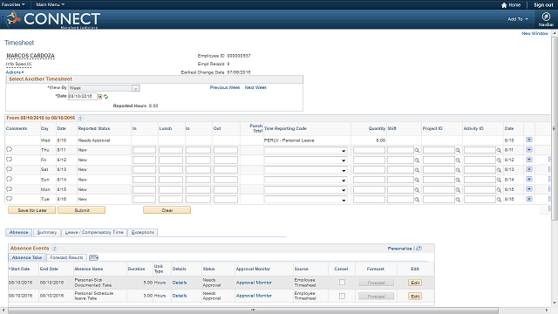
Task: Go to Next Week link
Action: pos(255,87)
